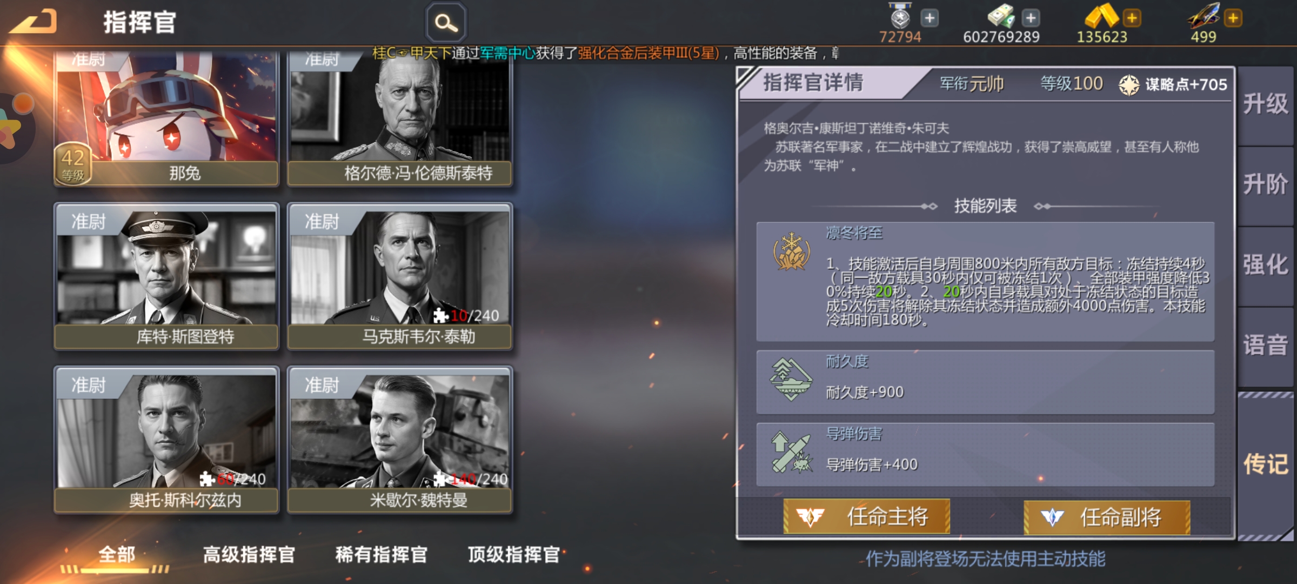
Task: Tap the 导弹伤害 missile skill icon
Action: point(792,453)
